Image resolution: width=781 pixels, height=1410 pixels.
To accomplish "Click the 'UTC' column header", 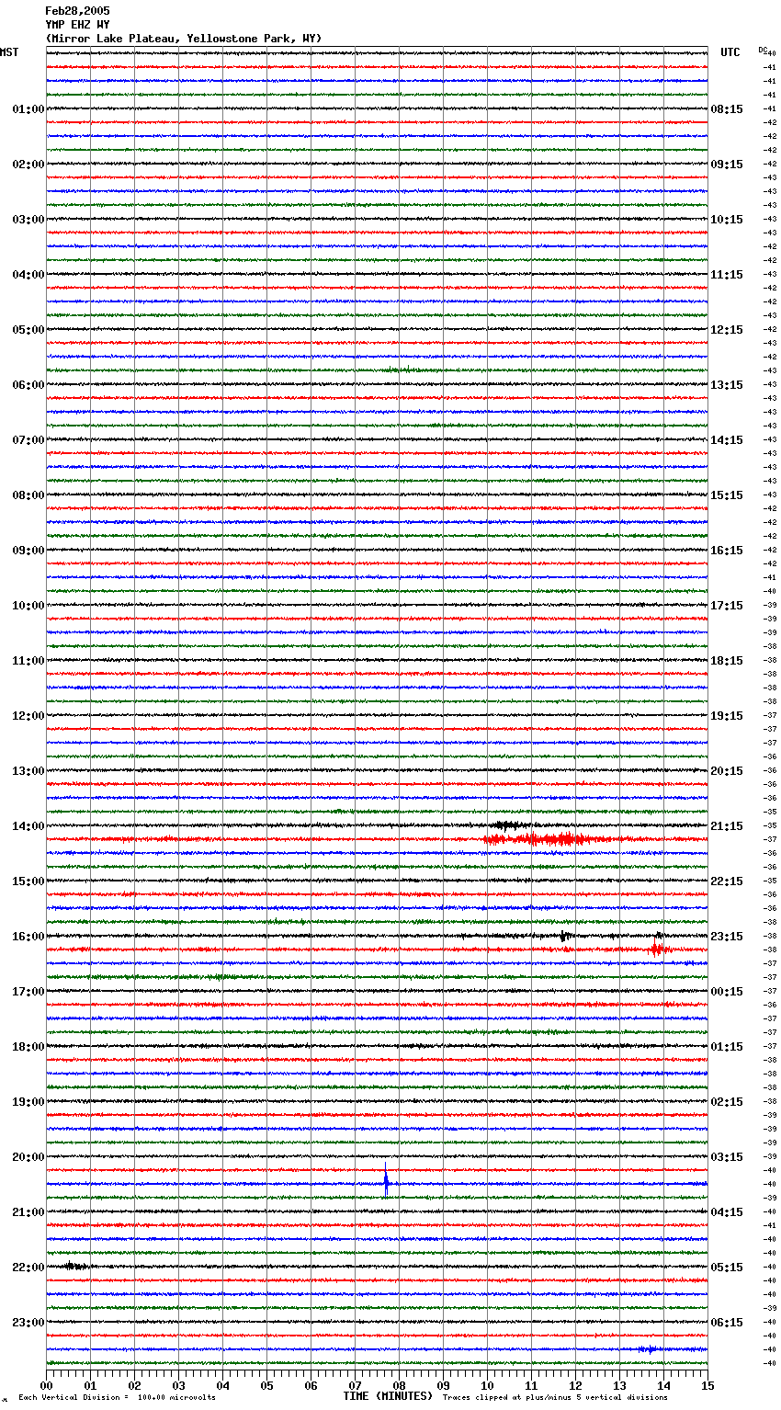I will tap(730, 52).
